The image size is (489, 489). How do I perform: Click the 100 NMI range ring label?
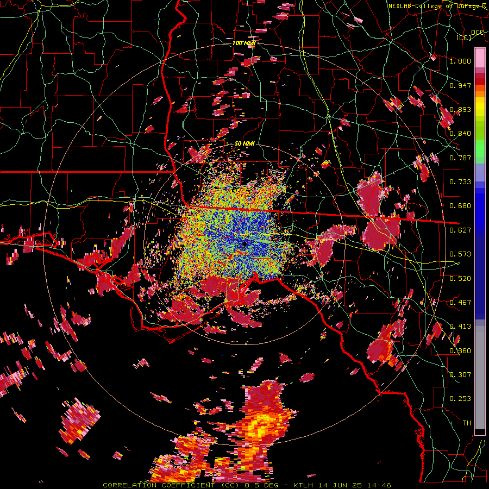[244, 43]
